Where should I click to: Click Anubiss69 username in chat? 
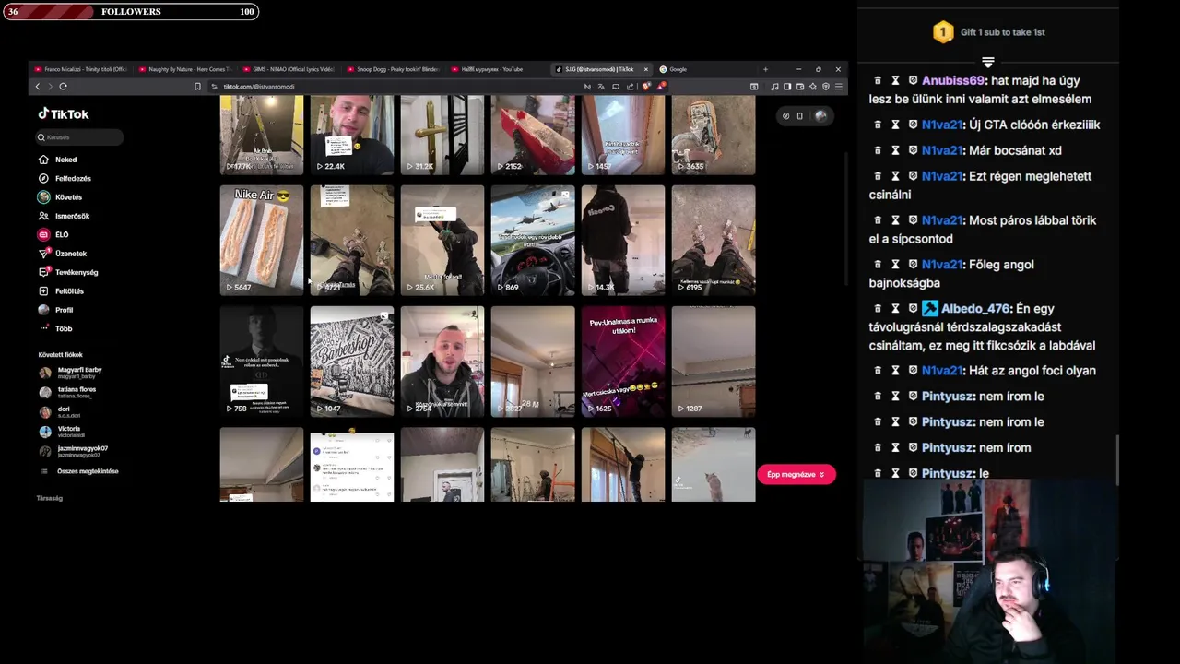[x=953, y=80]
